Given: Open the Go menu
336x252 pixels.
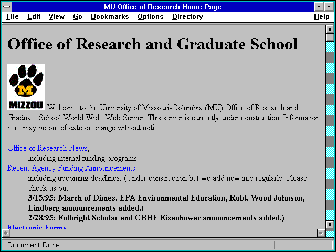Looking at the screenshot, I should (x=77, y=17).
